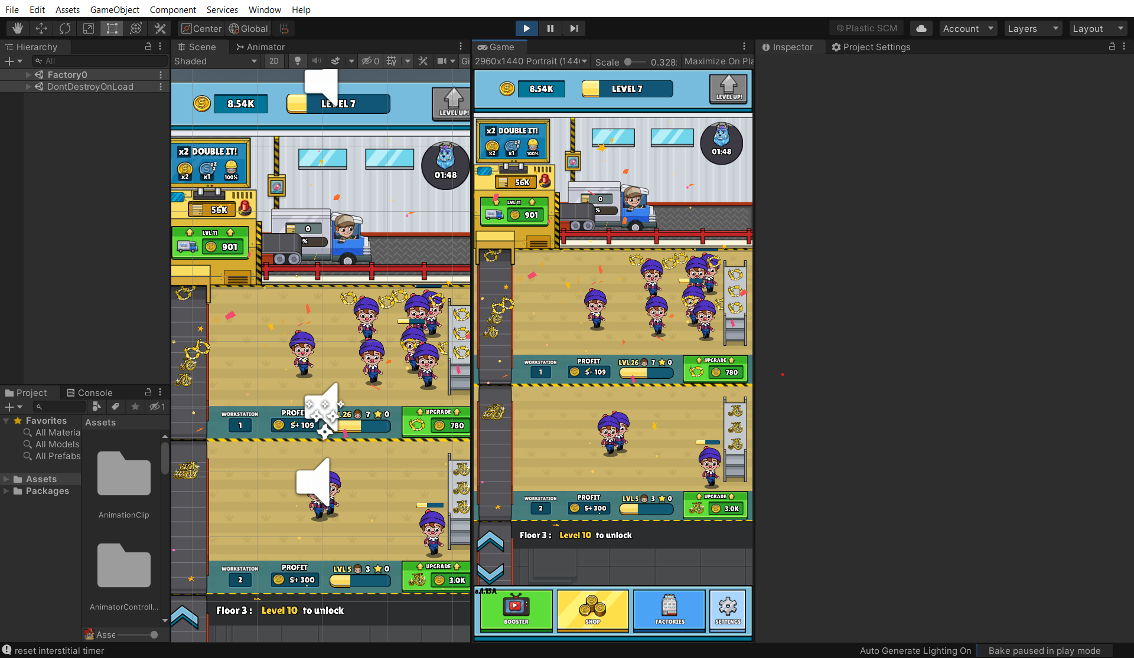The width and height of the screenshot is (1134, 658).
Task: Open the GameObject menu
Action: click(x=115, y=9)
